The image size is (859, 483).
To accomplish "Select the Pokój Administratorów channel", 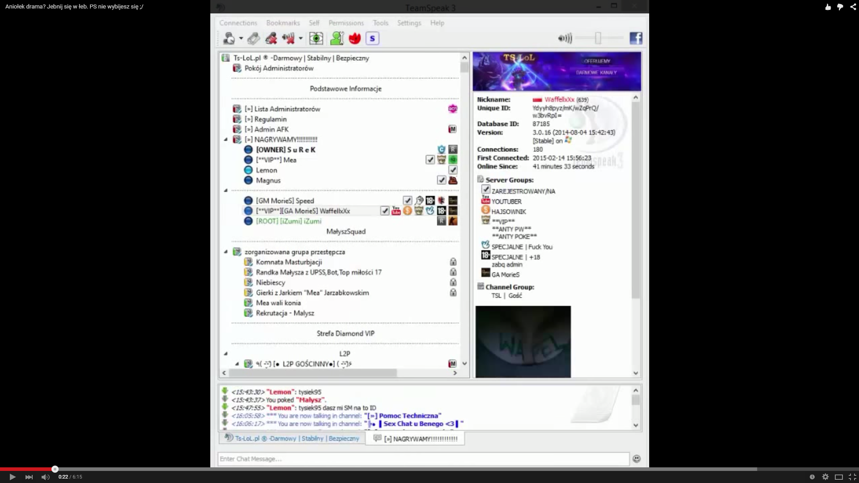I will tap(279, 68).
